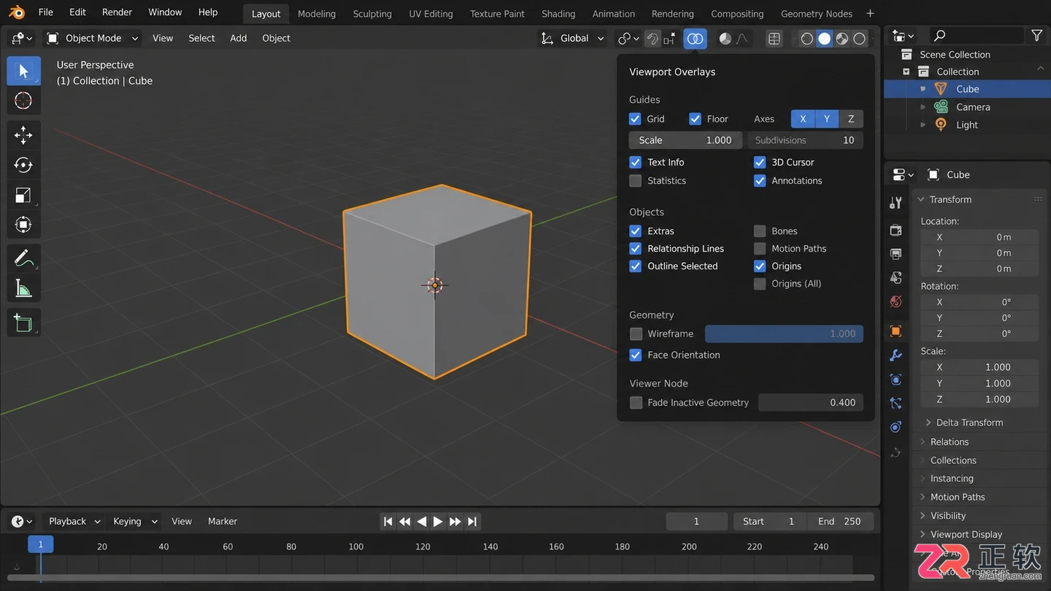Toggle the Show Overlays button

(x=695, y=38)
